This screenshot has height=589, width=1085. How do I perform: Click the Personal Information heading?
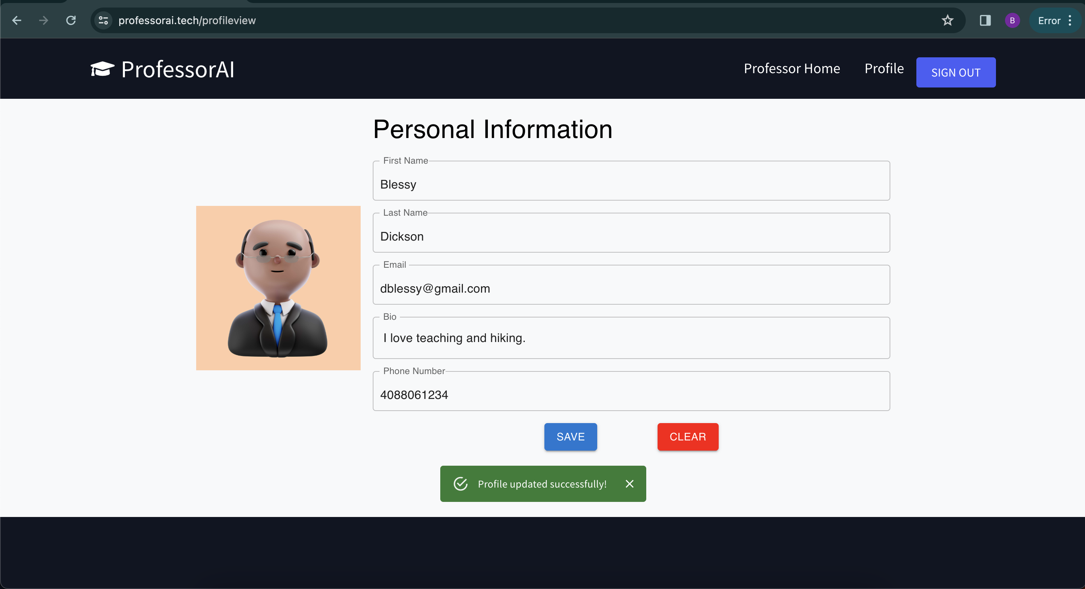(492, 129)
